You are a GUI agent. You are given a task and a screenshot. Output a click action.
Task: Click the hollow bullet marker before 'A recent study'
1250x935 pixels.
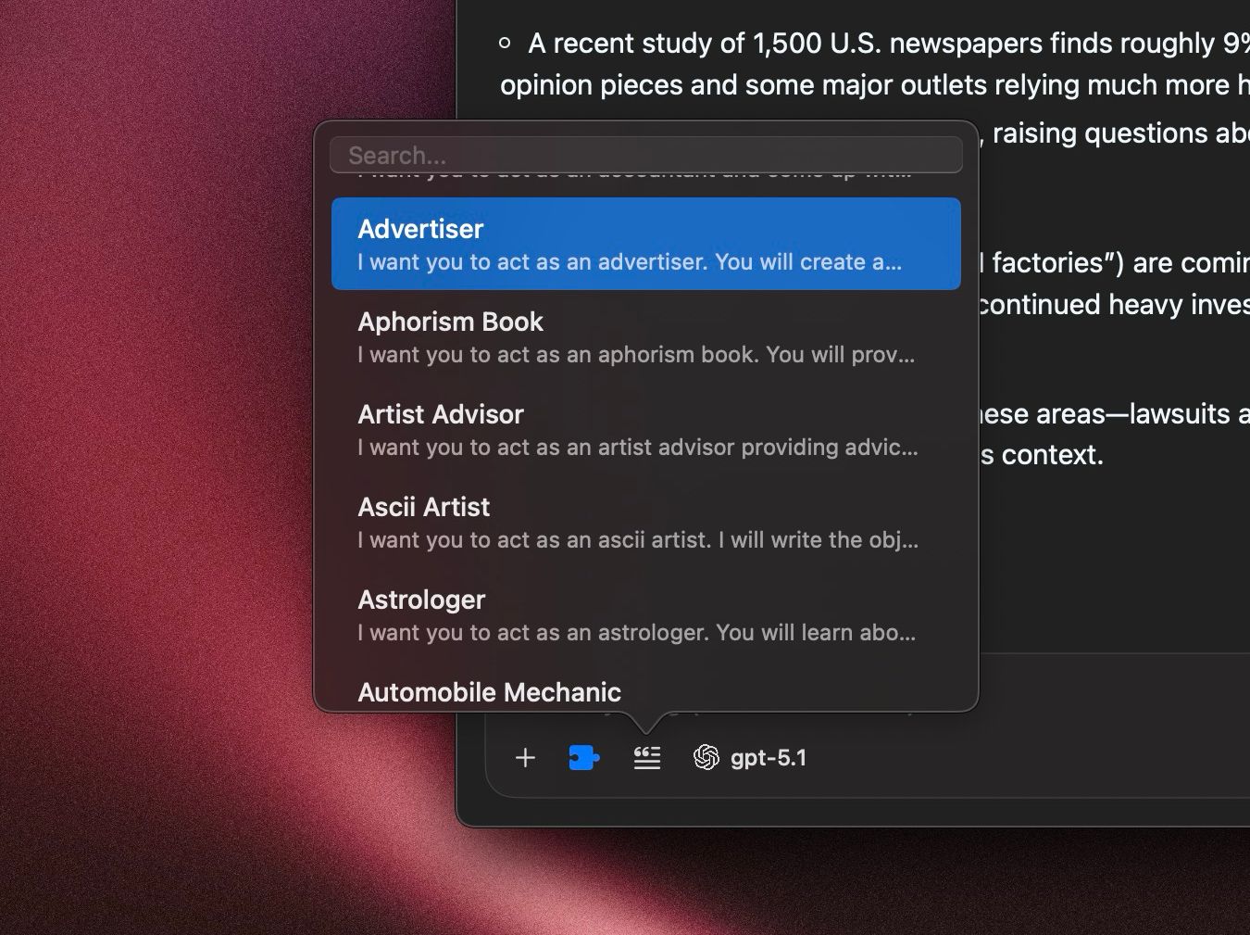pyautogui.click(x=505, y=43)
